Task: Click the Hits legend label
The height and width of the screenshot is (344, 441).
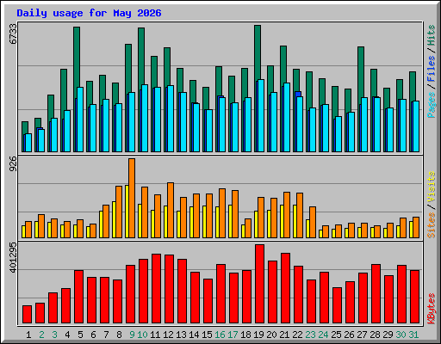Action: pyautogui.click(x=432, y=35)
